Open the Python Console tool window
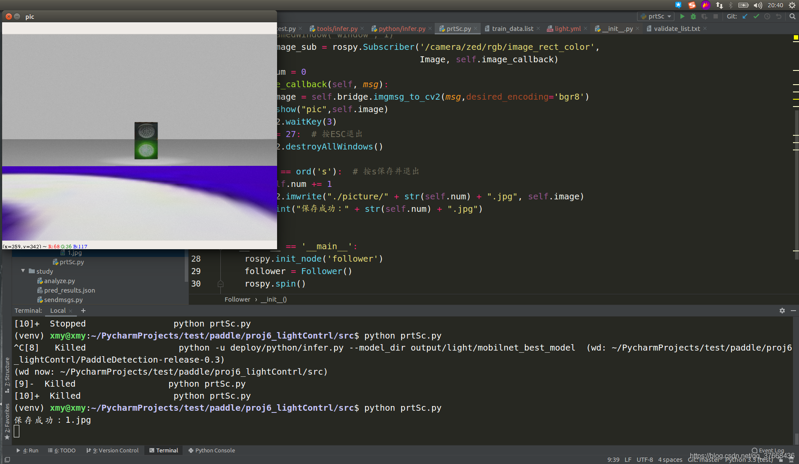The height and width of the screenshot is (464, 799). click(212, 451)
